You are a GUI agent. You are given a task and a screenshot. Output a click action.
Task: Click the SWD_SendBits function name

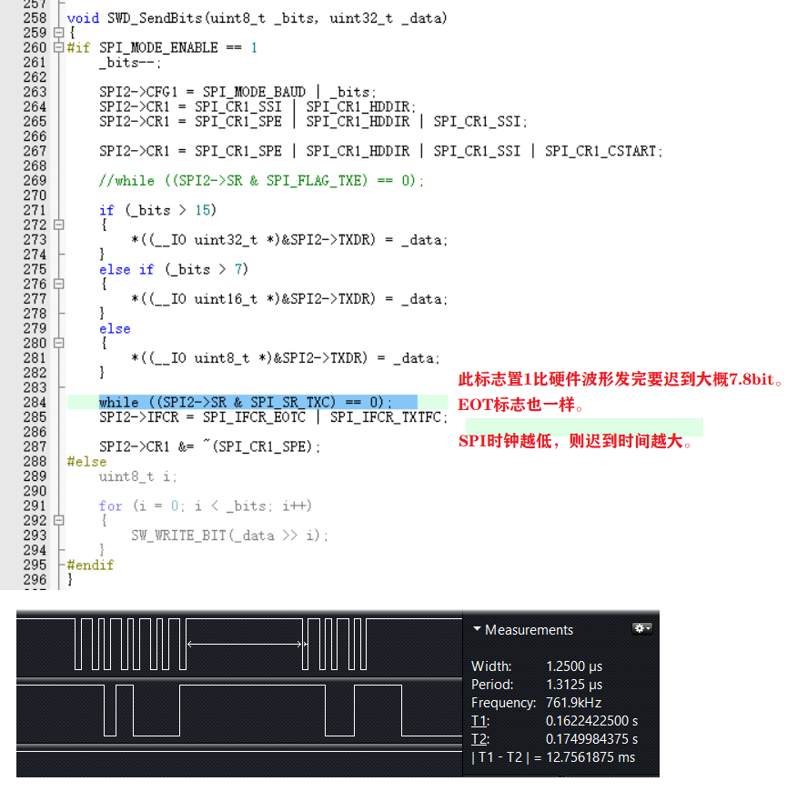point(155,18)
